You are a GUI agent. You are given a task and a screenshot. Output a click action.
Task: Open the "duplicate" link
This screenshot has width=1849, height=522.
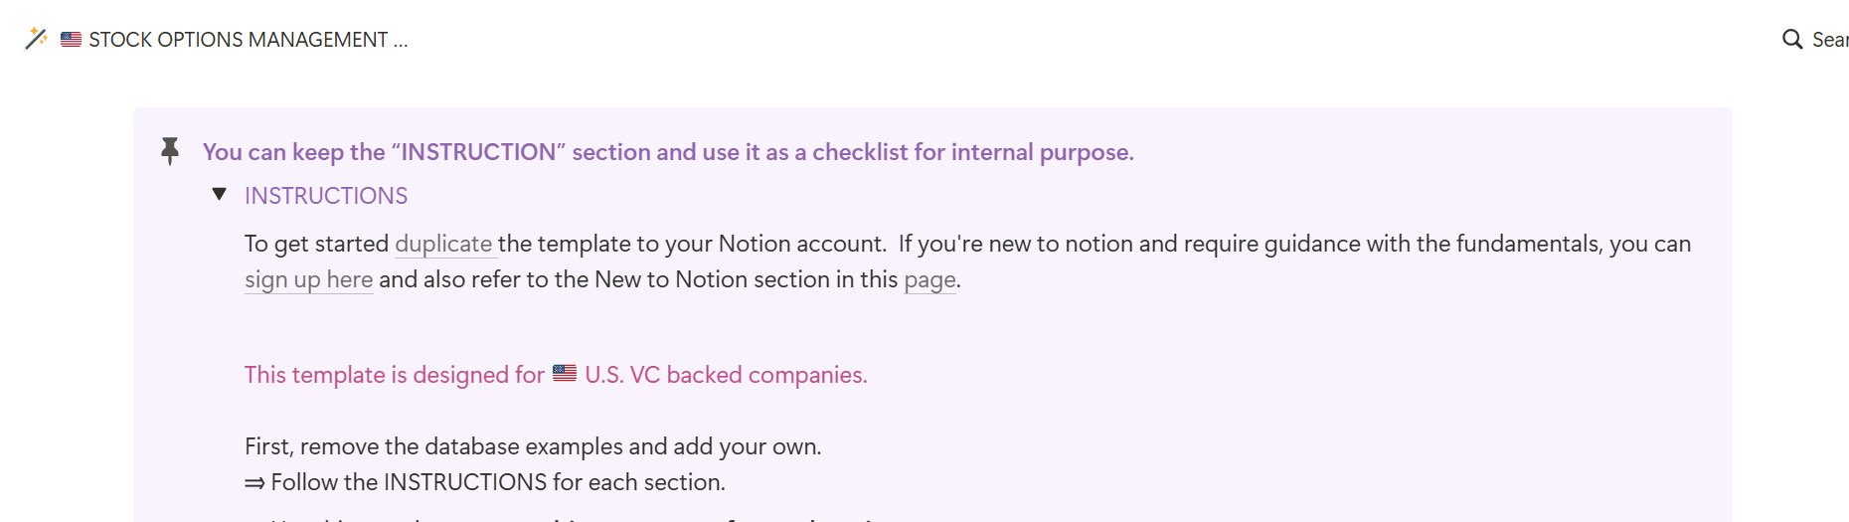tap(443, 244)
